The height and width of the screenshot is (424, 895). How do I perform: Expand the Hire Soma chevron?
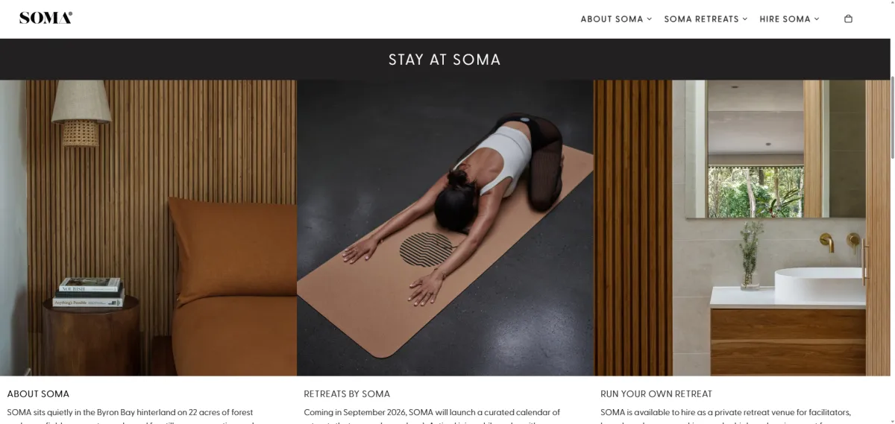(817, 19)
